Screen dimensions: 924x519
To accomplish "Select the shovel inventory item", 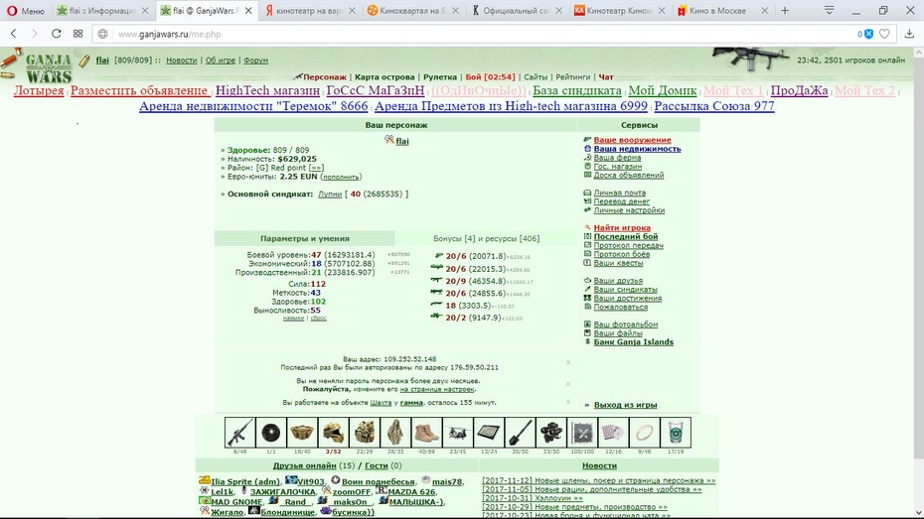I will [521, 433].
